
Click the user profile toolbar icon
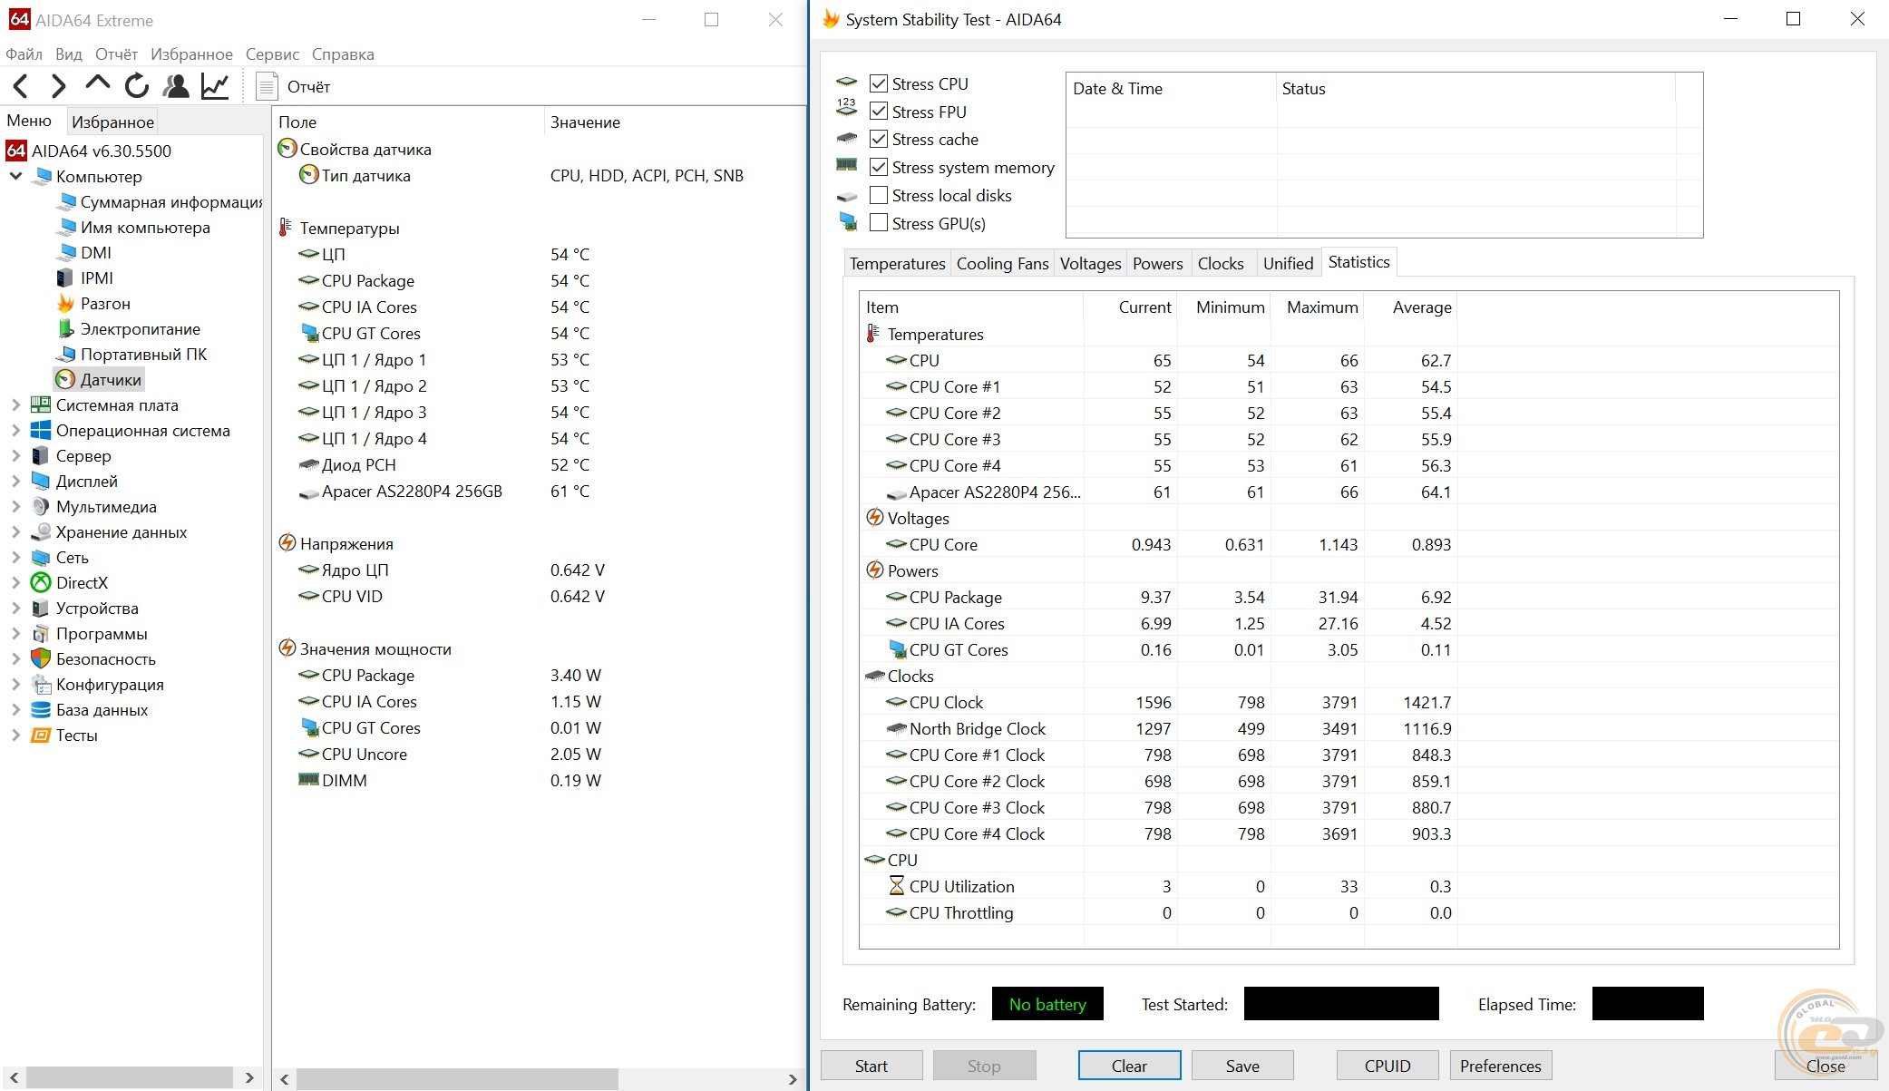[176, 86]
